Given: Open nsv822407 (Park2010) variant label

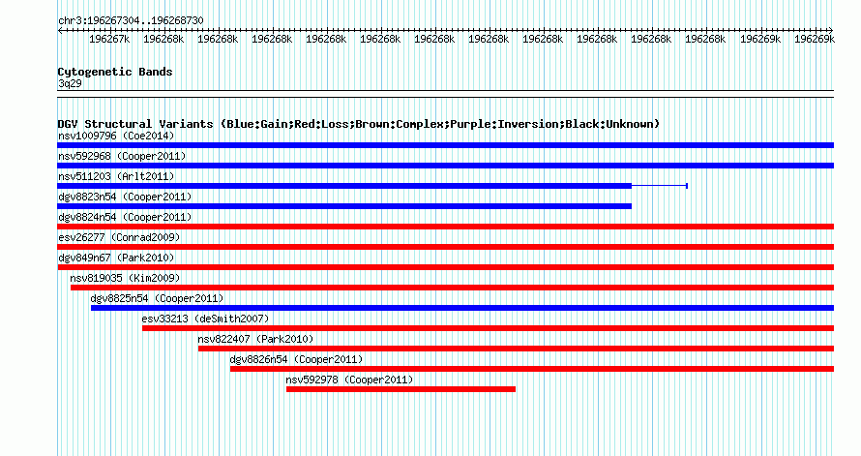Looking at the screenshot, I should 255,339.
